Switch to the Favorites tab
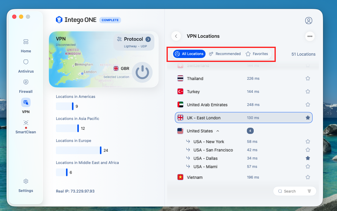The height and width of the screenshot is (211, 337). pos(257,54)
